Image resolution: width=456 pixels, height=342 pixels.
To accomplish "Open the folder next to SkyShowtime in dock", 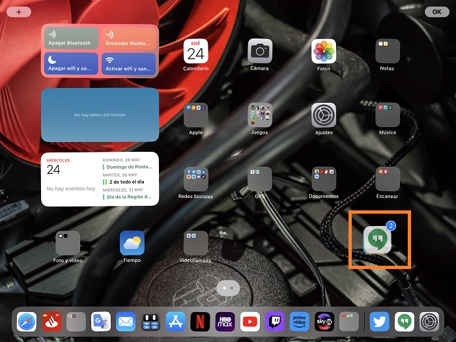I will [349, 322].
